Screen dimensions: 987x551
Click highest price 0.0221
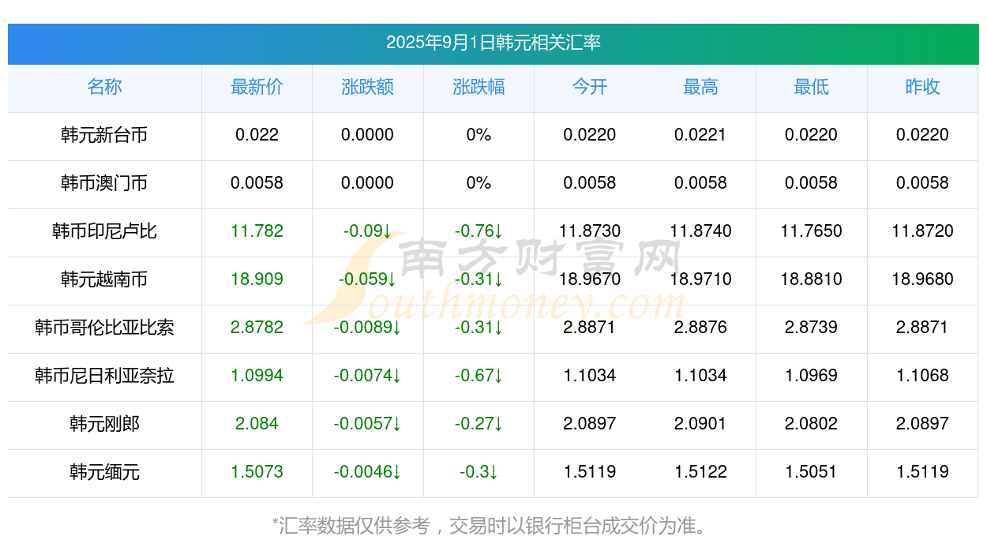(x=700, y=135)
